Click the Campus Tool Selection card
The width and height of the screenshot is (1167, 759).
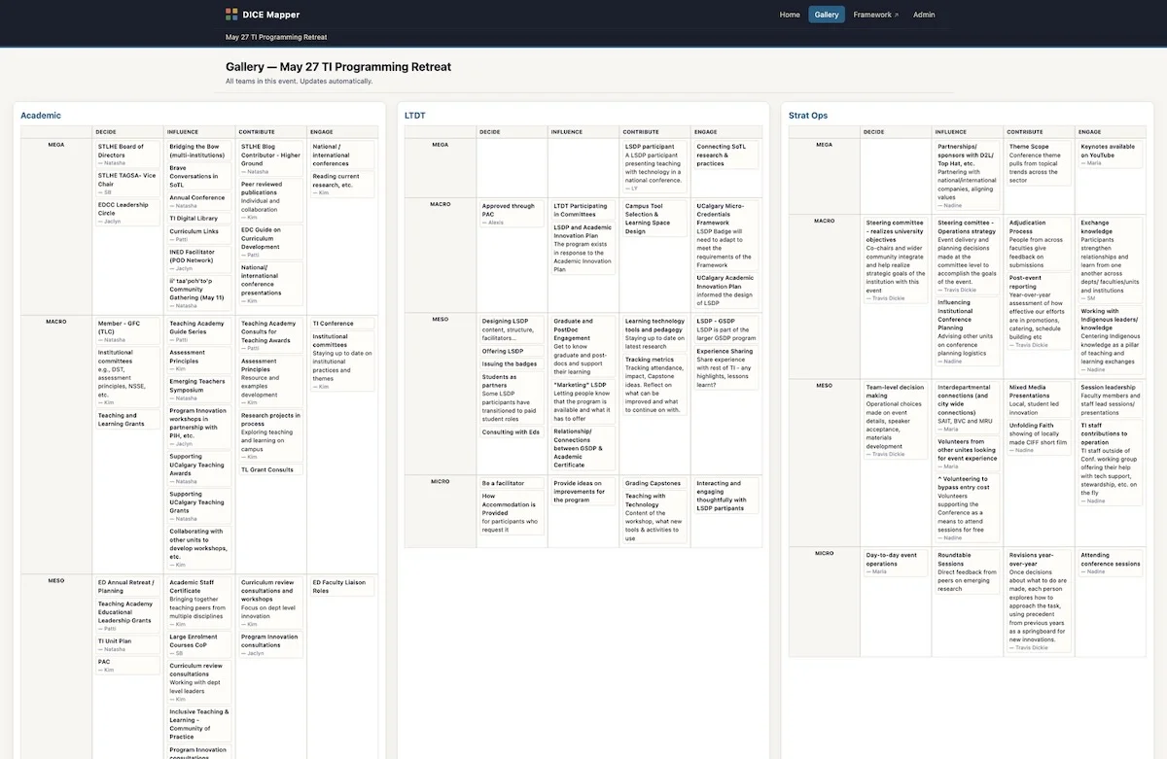click(x=654, y=219)
